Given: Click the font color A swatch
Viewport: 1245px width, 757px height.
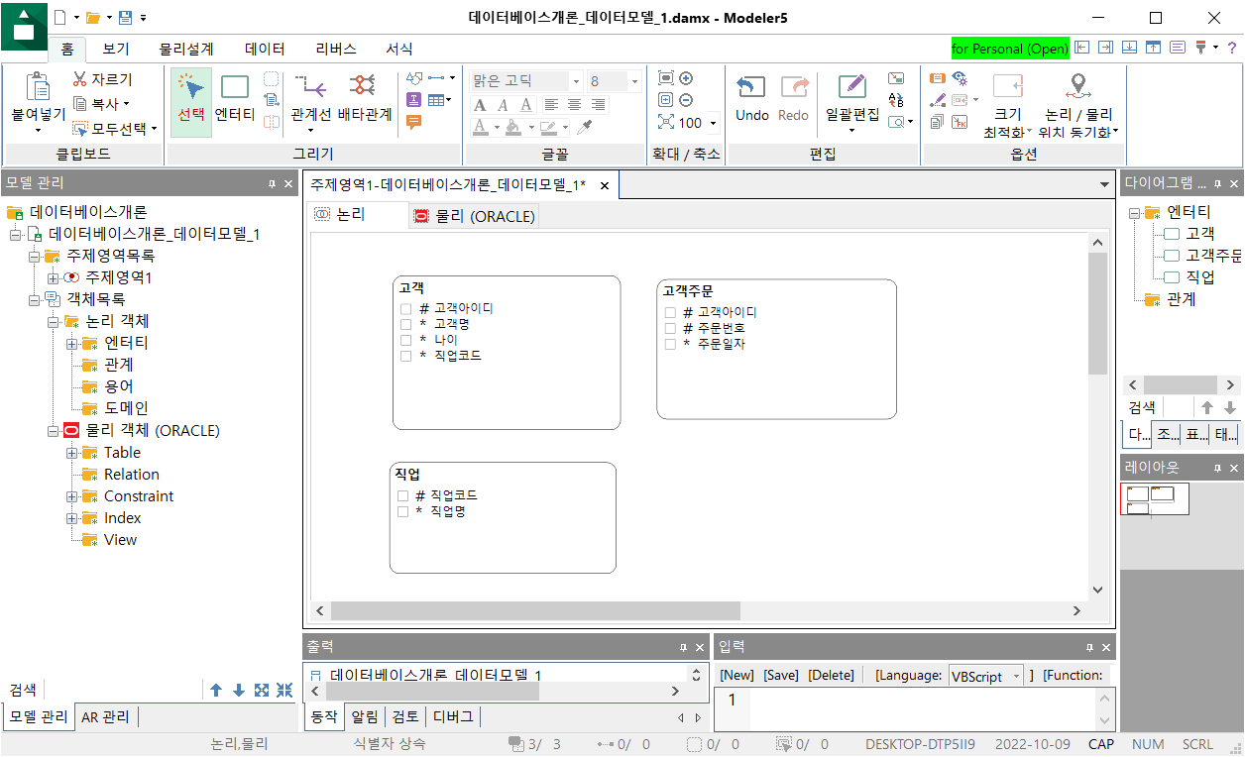Looking at the screenshot, I should pos(480,127).
